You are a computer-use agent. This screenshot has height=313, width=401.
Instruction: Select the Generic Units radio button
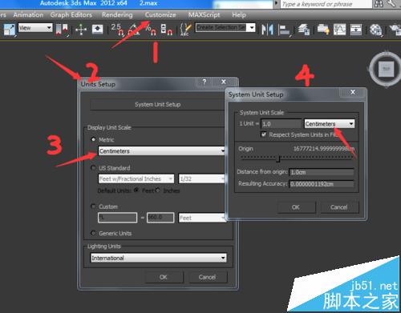[x=93, y=233]
